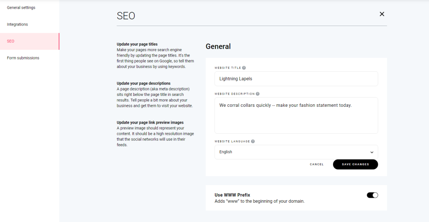This screenshot has height=222, width=429.
Task: Disable the Use WWW Prefix switch
Action: click(x=372, y=195)
